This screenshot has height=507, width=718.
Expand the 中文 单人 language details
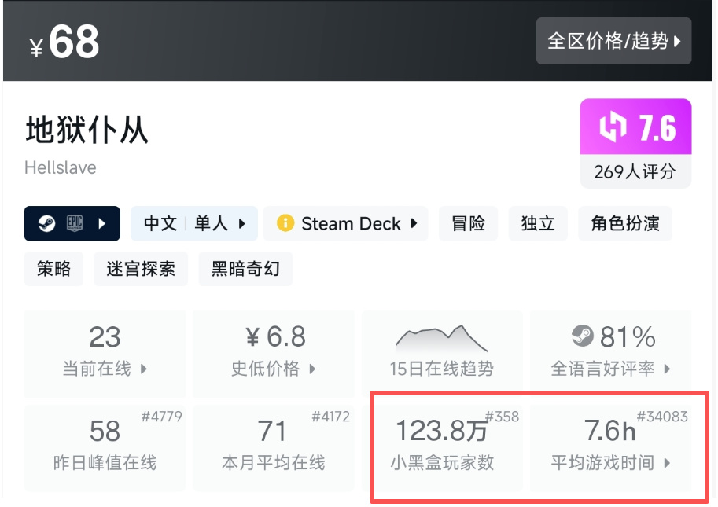[194, 223]
